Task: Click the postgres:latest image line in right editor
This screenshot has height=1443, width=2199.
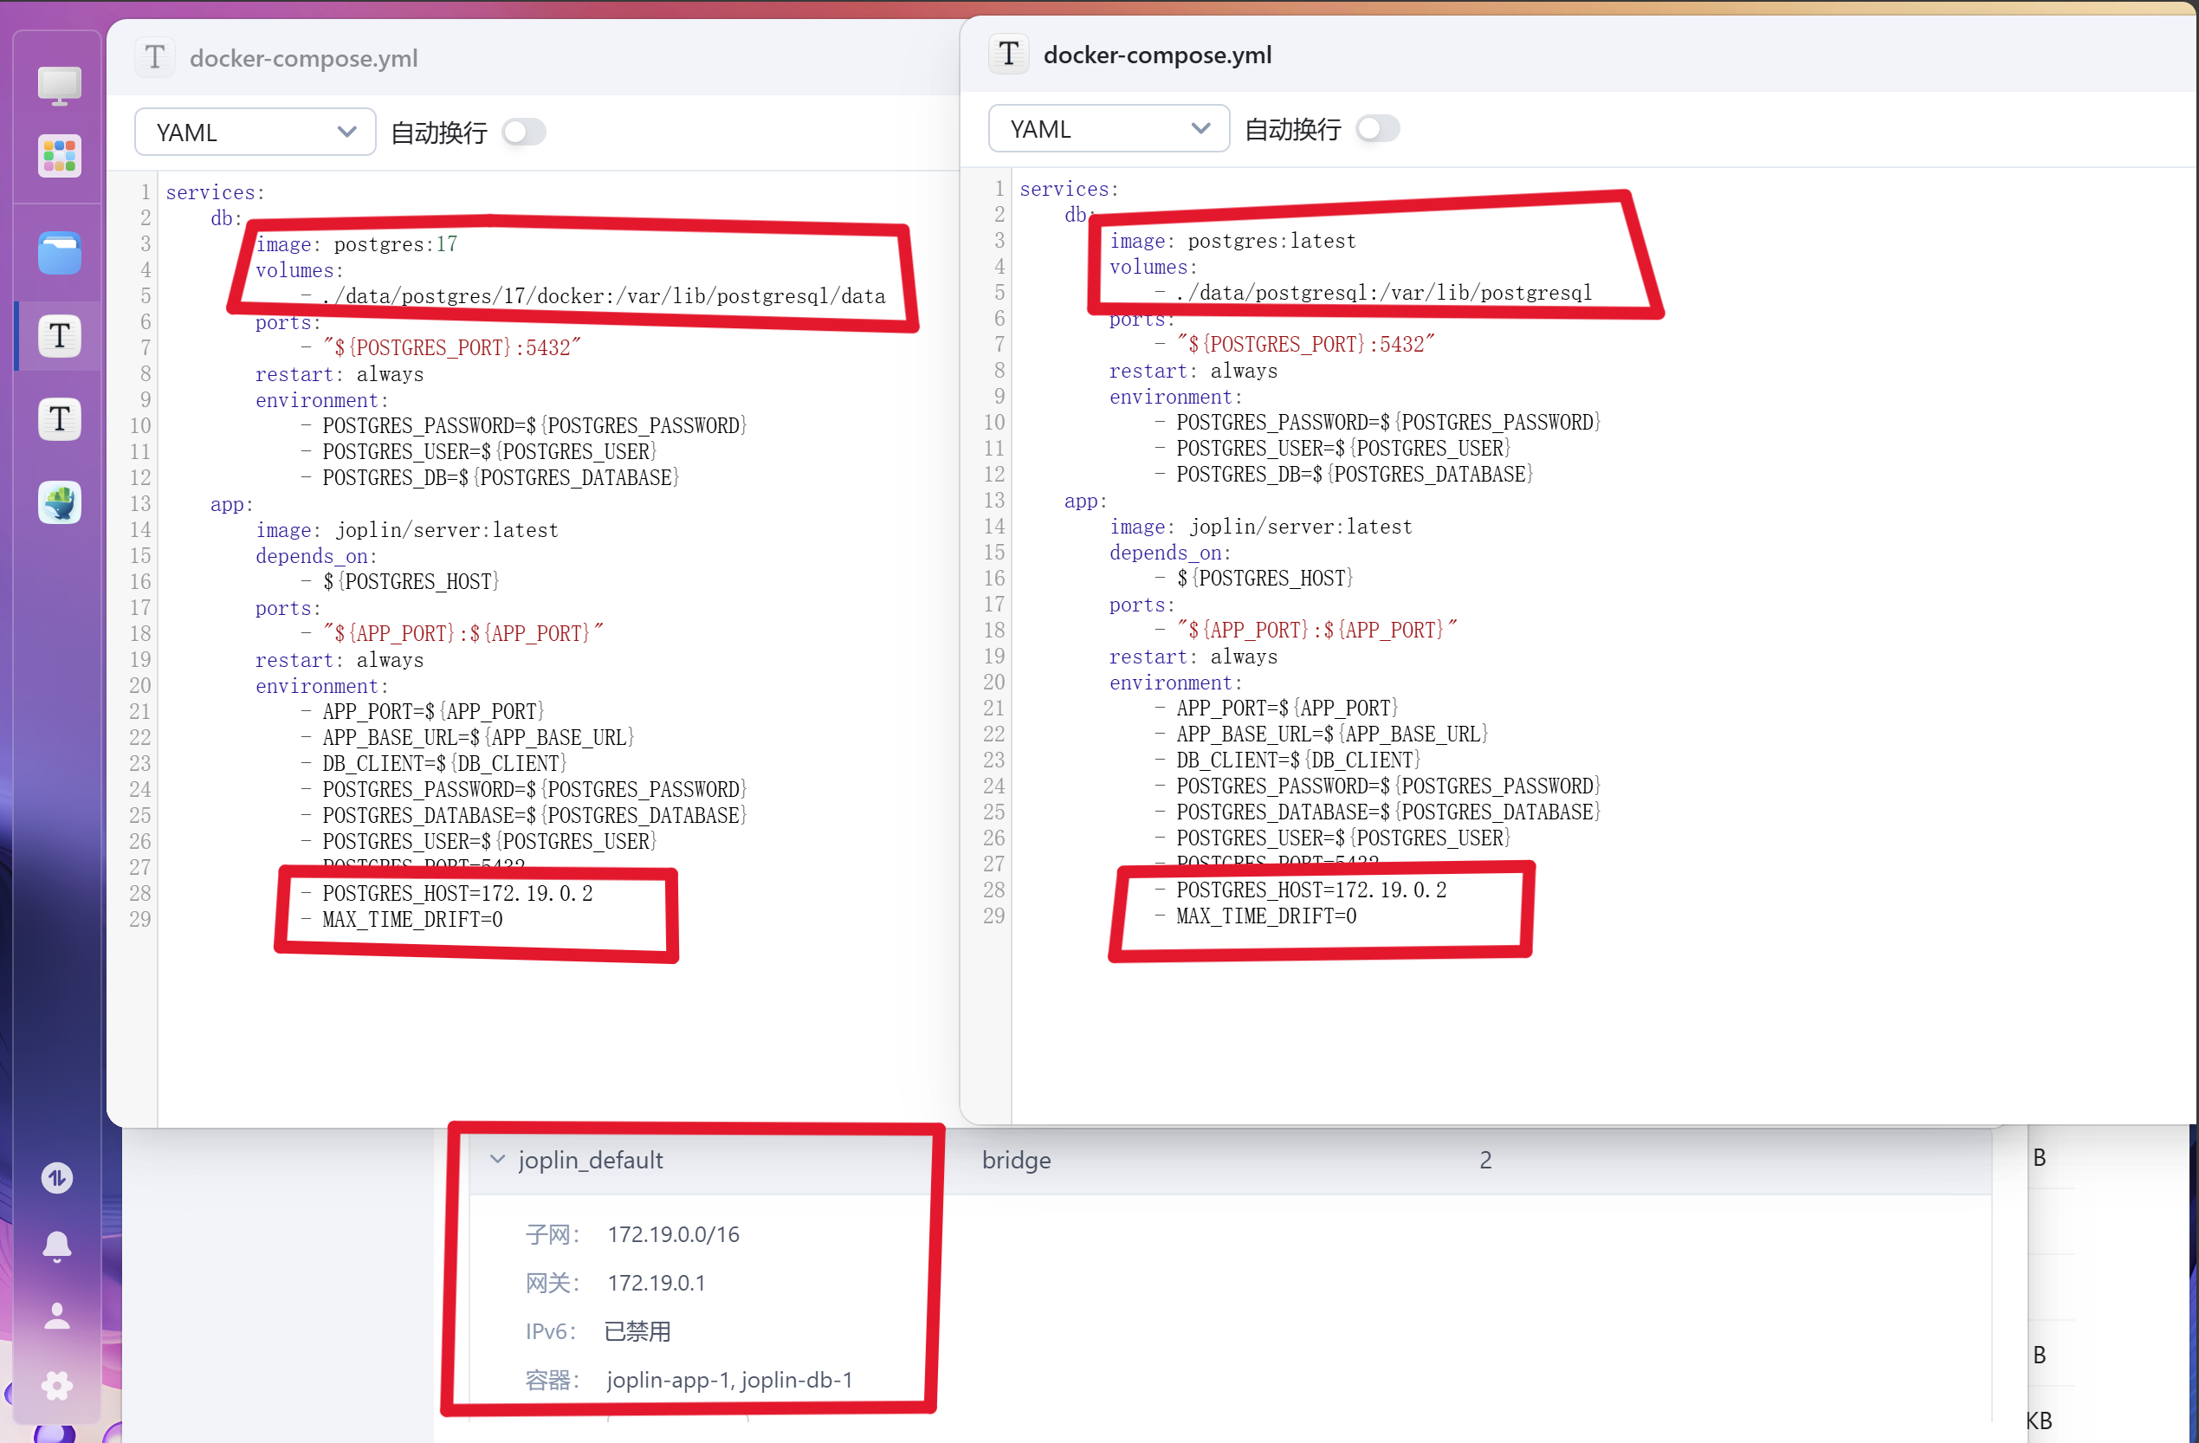Action: click(1271, 241)
